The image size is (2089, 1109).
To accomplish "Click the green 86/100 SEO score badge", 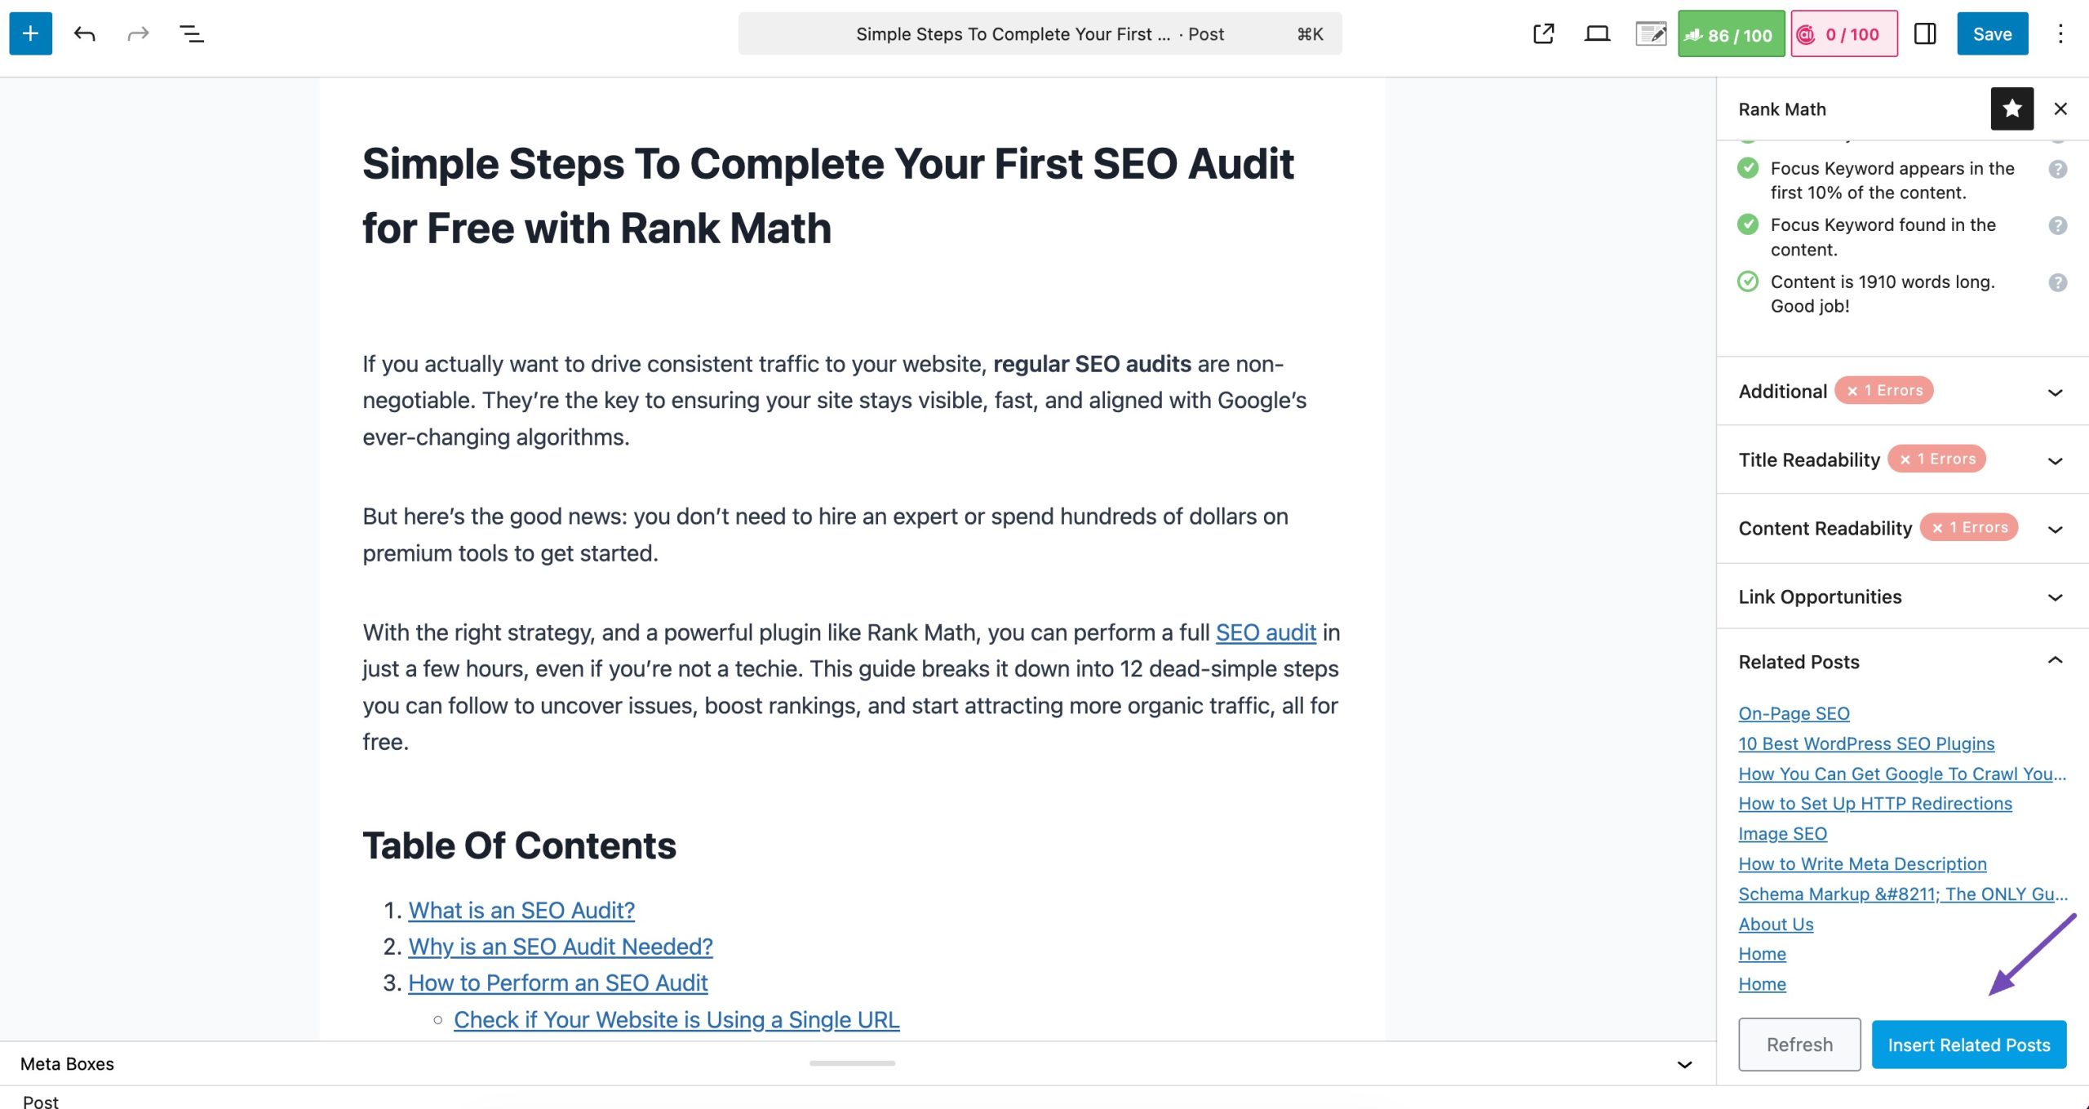I will coord(1730,33).
